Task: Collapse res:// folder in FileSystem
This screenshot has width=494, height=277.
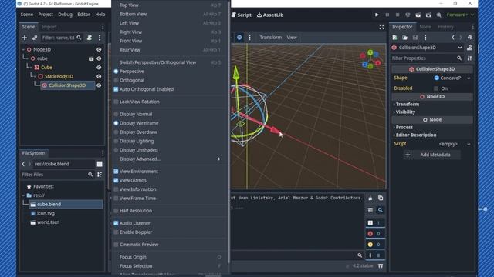Action: pos(23,195)
